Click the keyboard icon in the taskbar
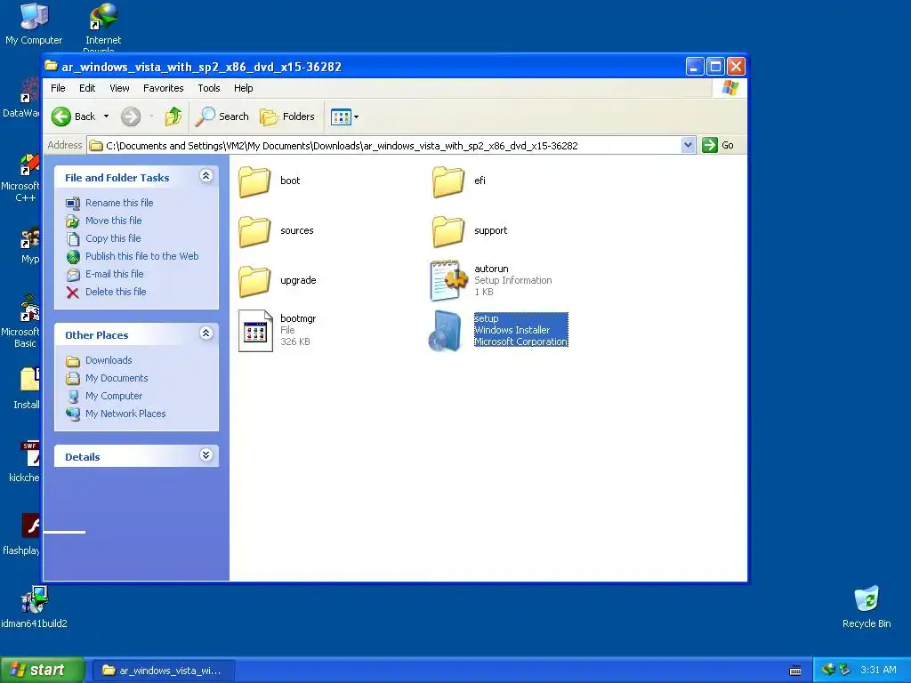The height and width of the screenshot is (683, 911). [795, 671]
